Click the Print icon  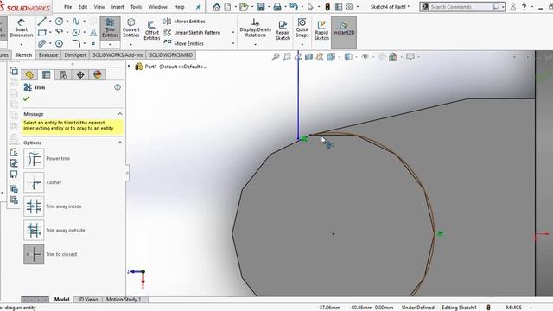click(x=277, y=7)
